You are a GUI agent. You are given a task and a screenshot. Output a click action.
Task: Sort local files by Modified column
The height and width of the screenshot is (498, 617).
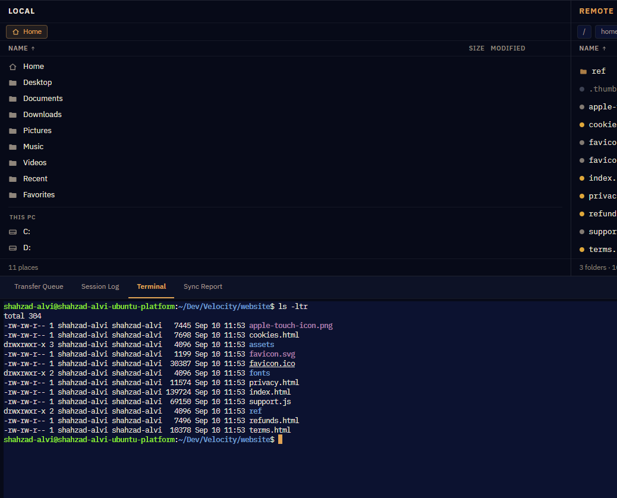click(508, 48)
